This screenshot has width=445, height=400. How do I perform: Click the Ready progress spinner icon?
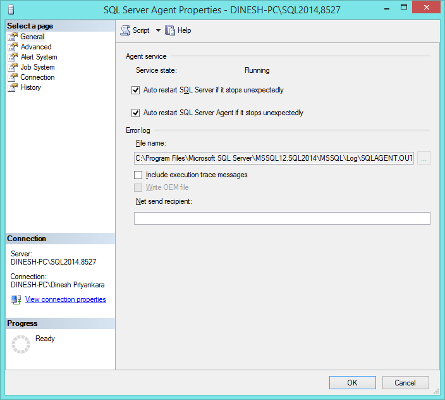click(21, 344)
